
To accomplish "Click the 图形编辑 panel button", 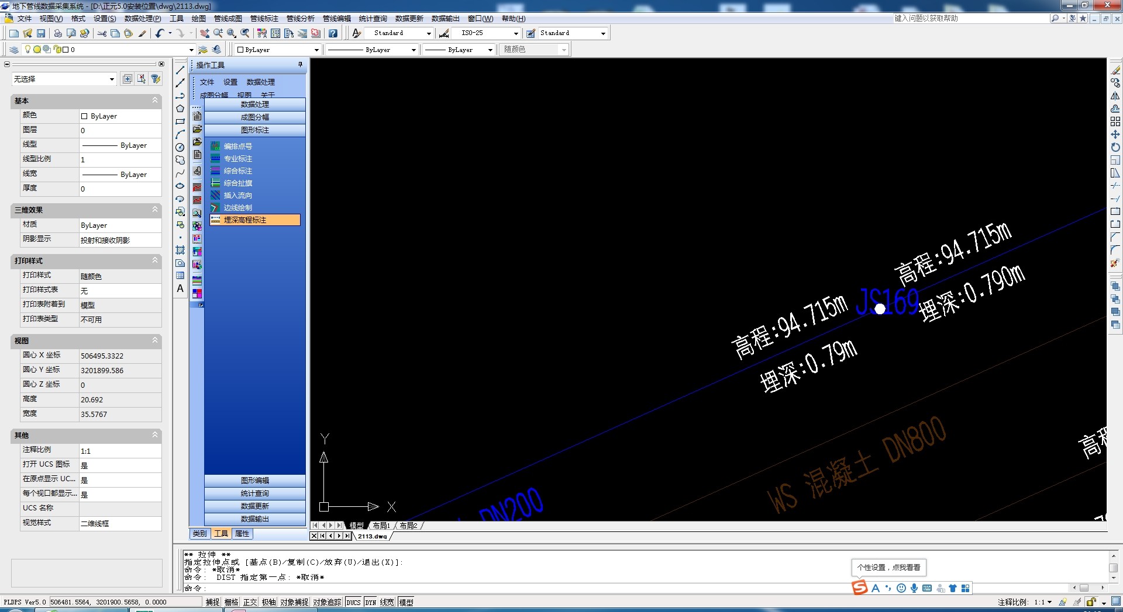I will point(255,481).
